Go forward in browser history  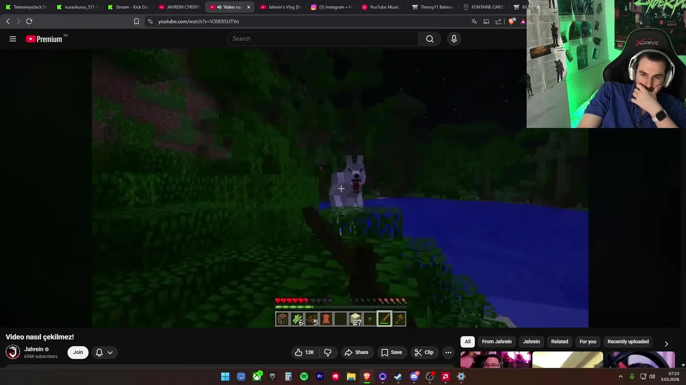click(x=18, y=21)
